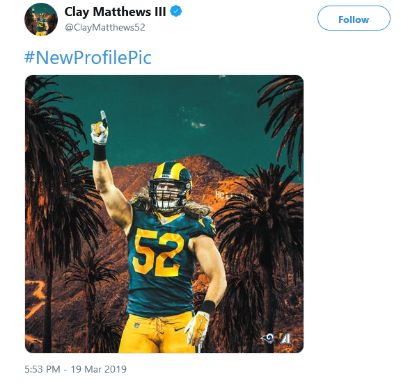Click the black wristband on raised arm
The height and width of the screenshot is (383, 401).
click(x=100, y=152)
